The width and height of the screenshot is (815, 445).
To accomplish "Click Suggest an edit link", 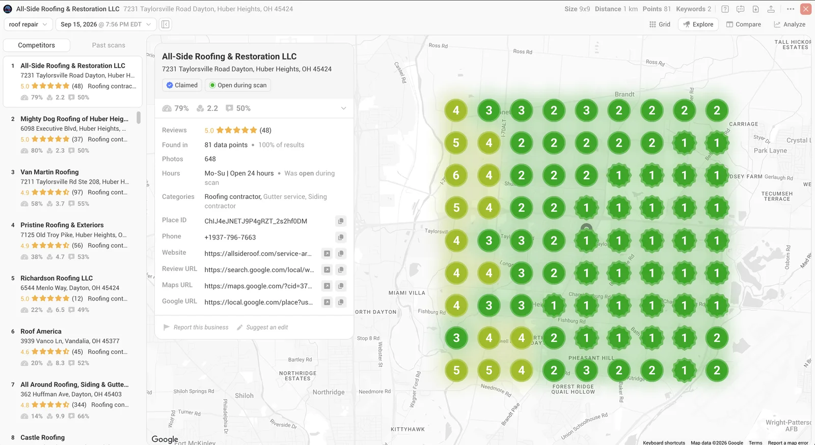I will point(267,328).
